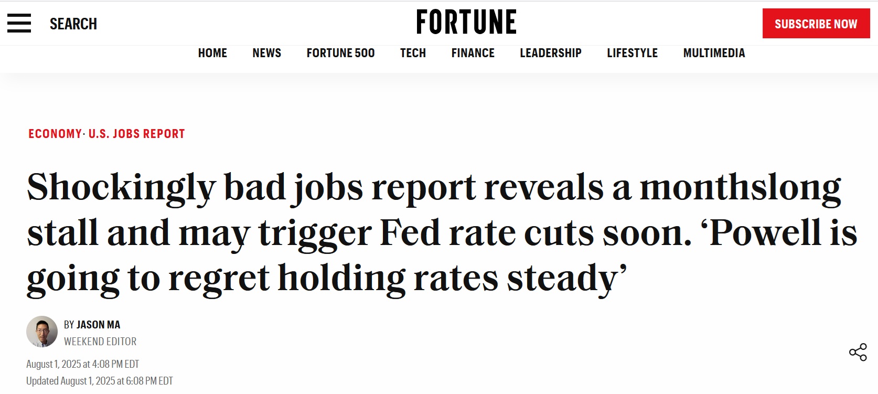The image size is (878, 394).
Task: Open Jason Ma's author photo
Action: 42,332
